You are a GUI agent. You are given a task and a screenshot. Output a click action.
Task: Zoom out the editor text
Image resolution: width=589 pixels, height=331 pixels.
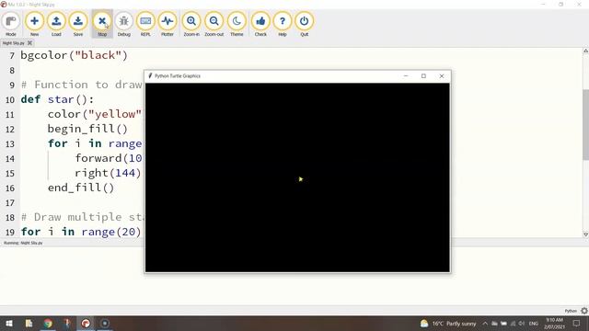[214, 24]
